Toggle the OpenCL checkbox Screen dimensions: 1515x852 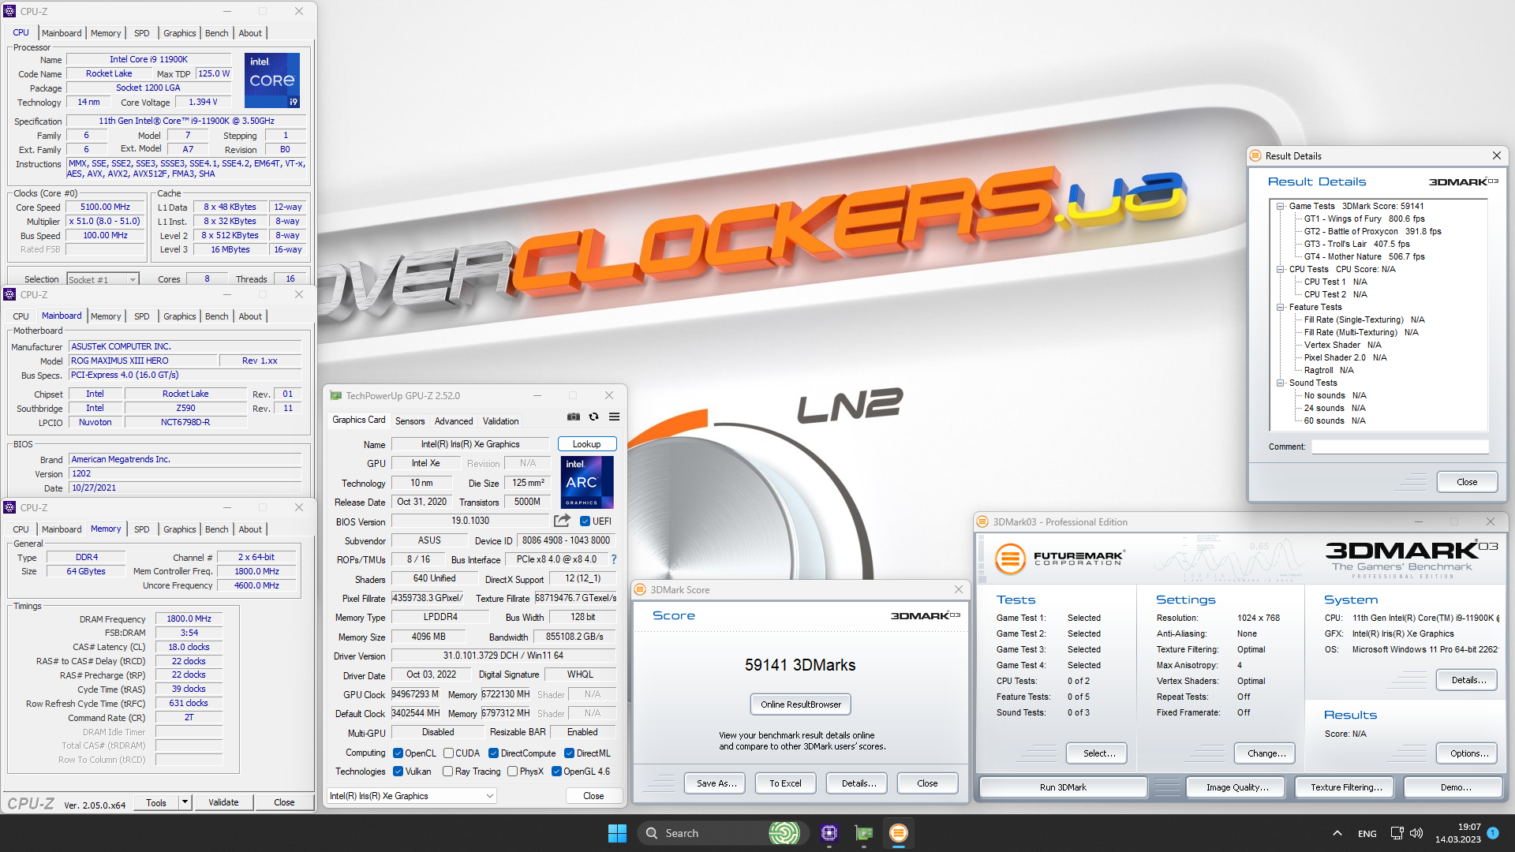[398, 753]
